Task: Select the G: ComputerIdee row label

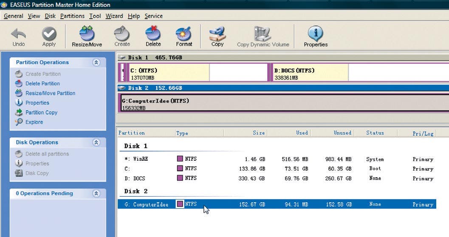Action: (x=146, y=204)
